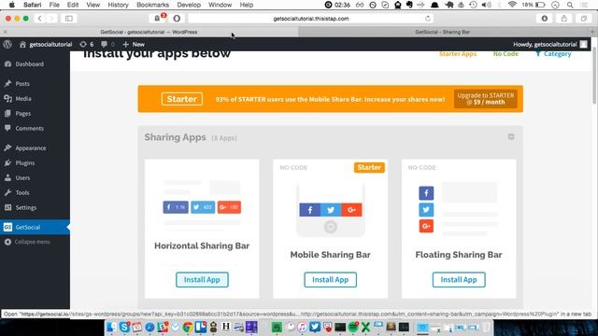Click the Starter badge in orange banner
The height and width of the screenshot is (336, 598).
(182, 99)
